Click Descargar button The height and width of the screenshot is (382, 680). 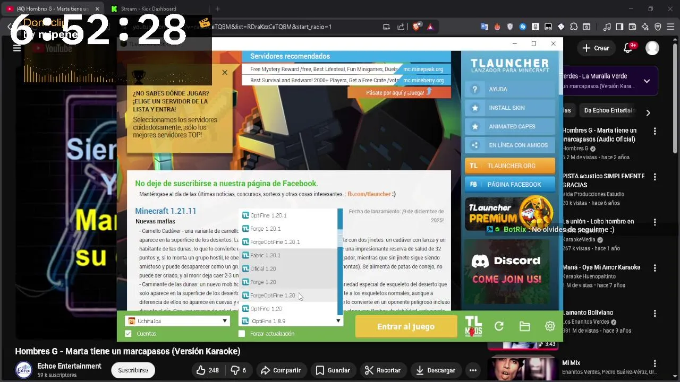(435, 370)
